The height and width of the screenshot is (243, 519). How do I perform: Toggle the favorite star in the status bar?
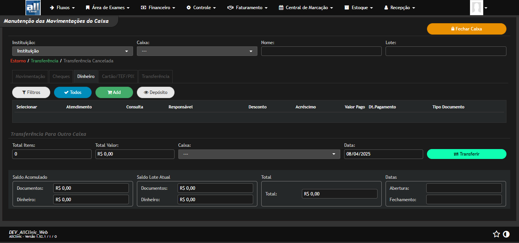click(x=496, y=234)
